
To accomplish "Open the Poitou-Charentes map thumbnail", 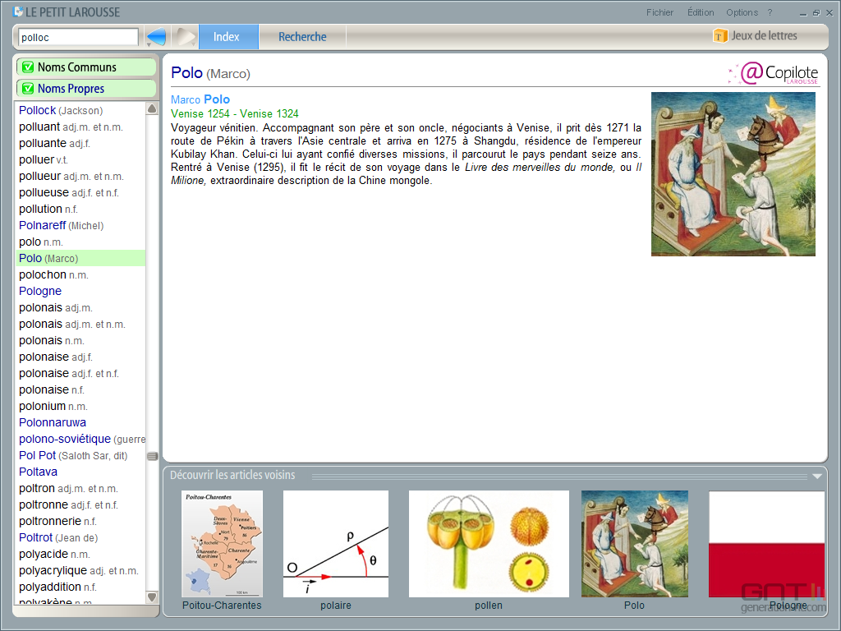I will click(222, 544).
